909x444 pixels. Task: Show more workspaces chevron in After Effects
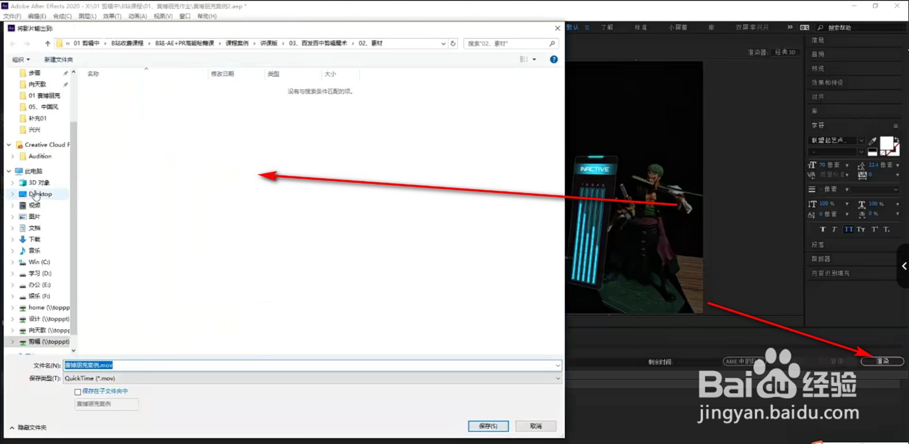click(x=790, y=27)
